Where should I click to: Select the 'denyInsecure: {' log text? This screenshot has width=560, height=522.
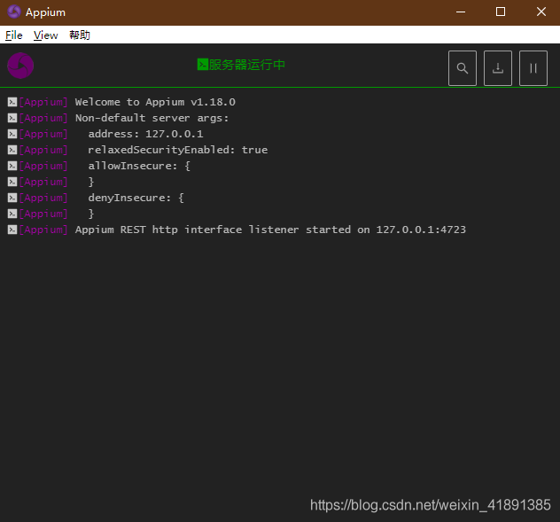tap(136, 198)
